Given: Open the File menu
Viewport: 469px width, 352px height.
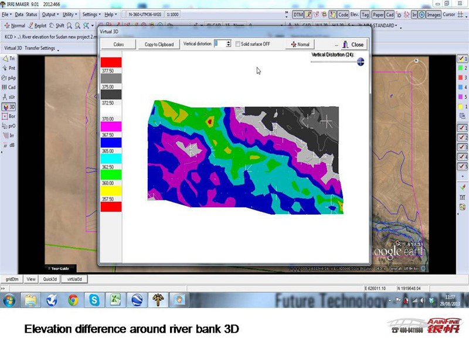Looking at the screenshot, I should pyautogui.click(x=6, y=14).
